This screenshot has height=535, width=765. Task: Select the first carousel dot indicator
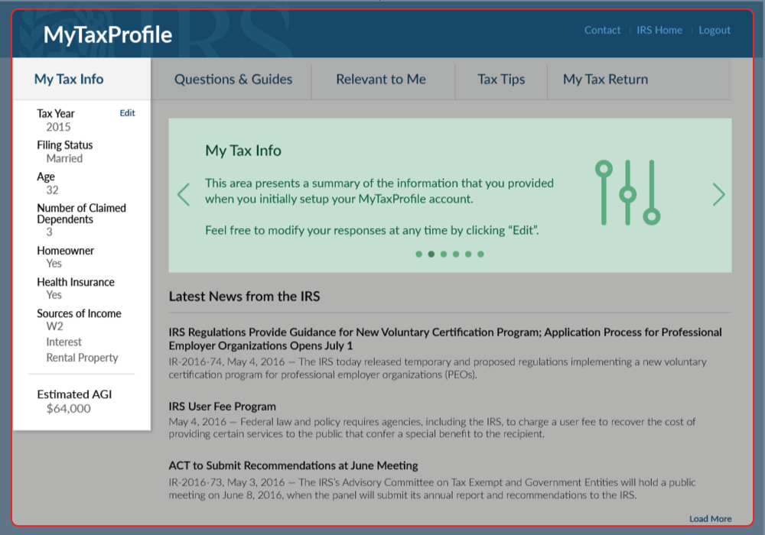pos(419,255)
